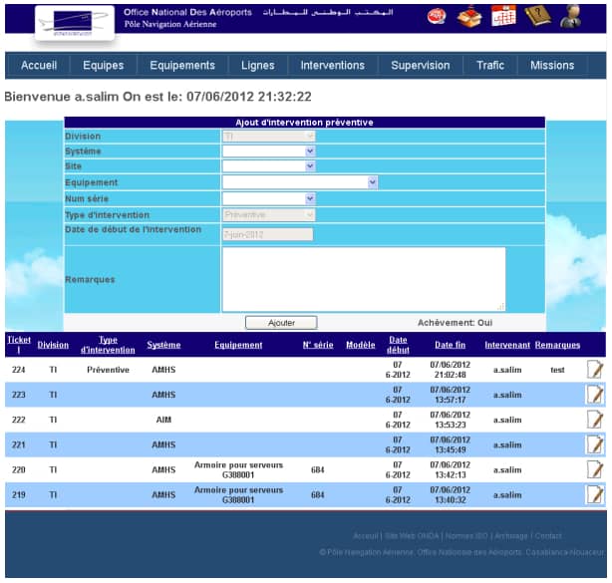
Task: Sort table by Date fin column header
Action: [x=450, y=345]
